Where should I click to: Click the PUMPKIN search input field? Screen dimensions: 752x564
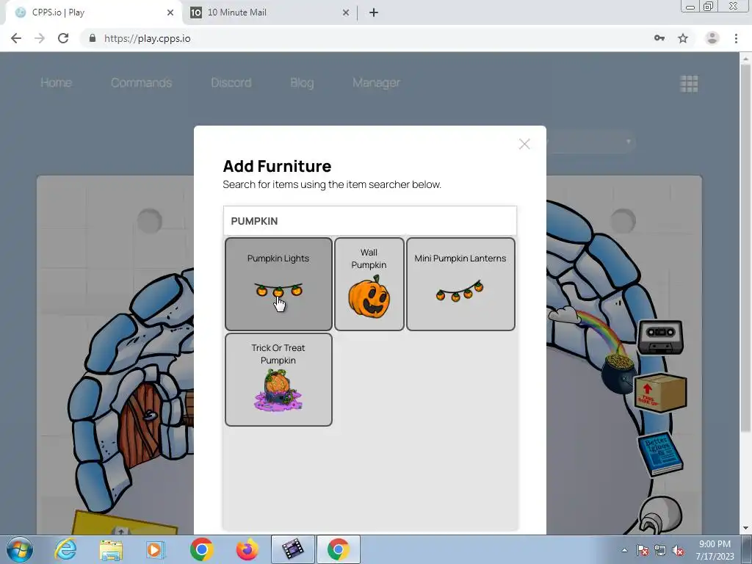pos(370,220)
